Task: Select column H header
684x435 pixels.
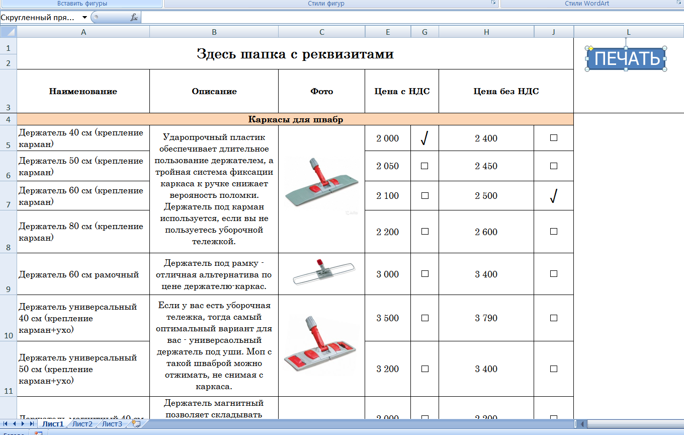Action: coord(486,32)
